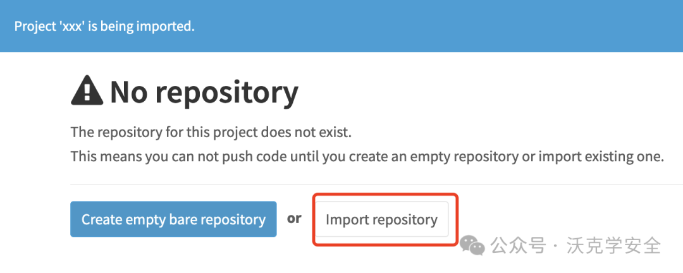The image size is (683, 273).
Task: Click the 'This means you can not push code' sentence
Action: (x=367, y=156)
